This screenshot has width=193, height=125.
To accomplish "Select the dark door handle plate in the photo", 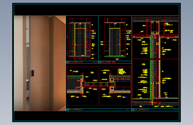I will pyautogui.click(x=33, y=73).
